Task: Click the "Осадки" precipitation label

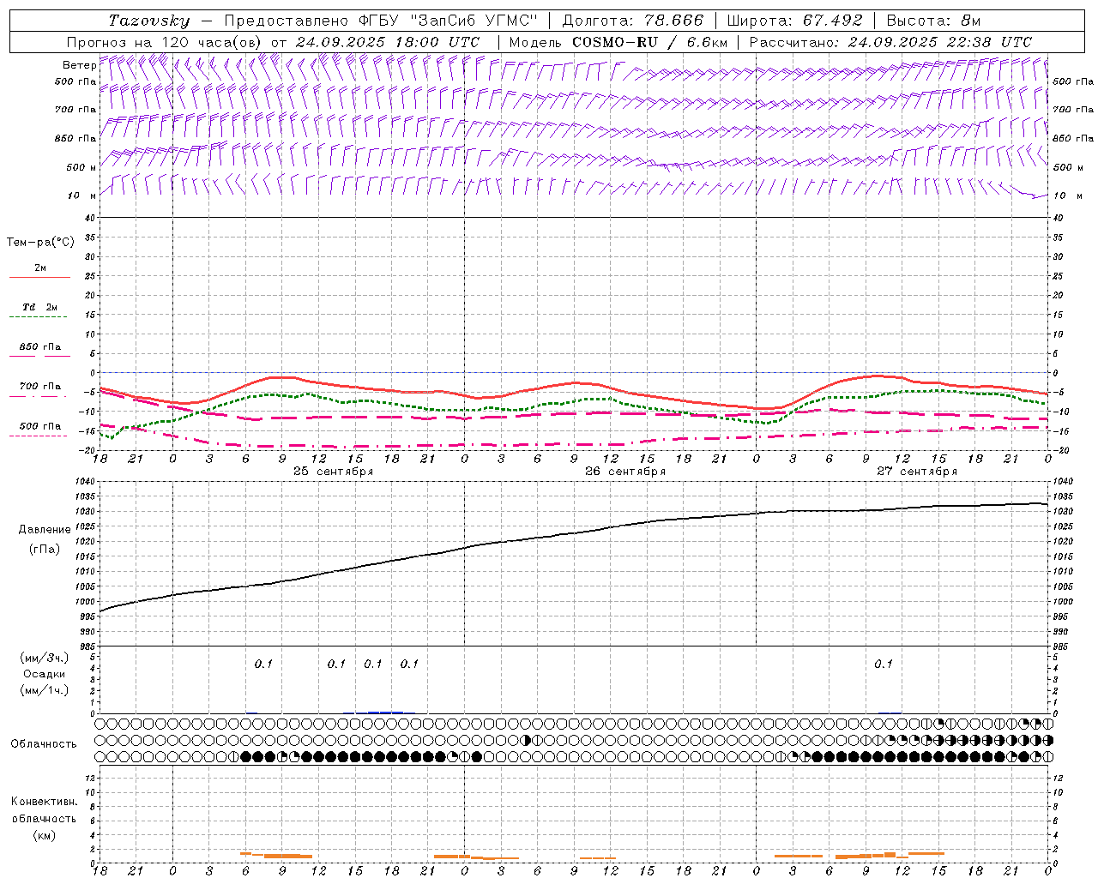Action: click(45, 674)
